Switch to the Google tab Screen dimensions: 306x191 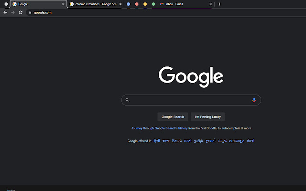[38, 4]
